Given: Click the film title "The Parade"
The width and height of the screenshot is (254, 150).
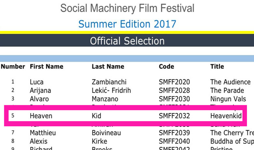Looking at the screenshot, I should pyautogui.click(x=227, y=90).
